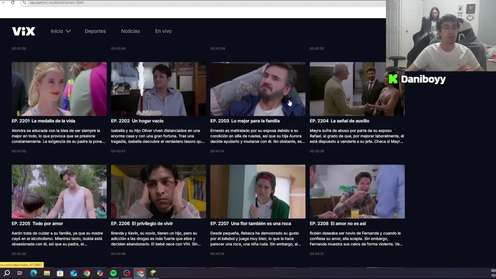This screenshot has width=496, height=279.
Task: Open title EP. 2208 El amor no es así
Action: pyautogui.click(x=338, y=224)
